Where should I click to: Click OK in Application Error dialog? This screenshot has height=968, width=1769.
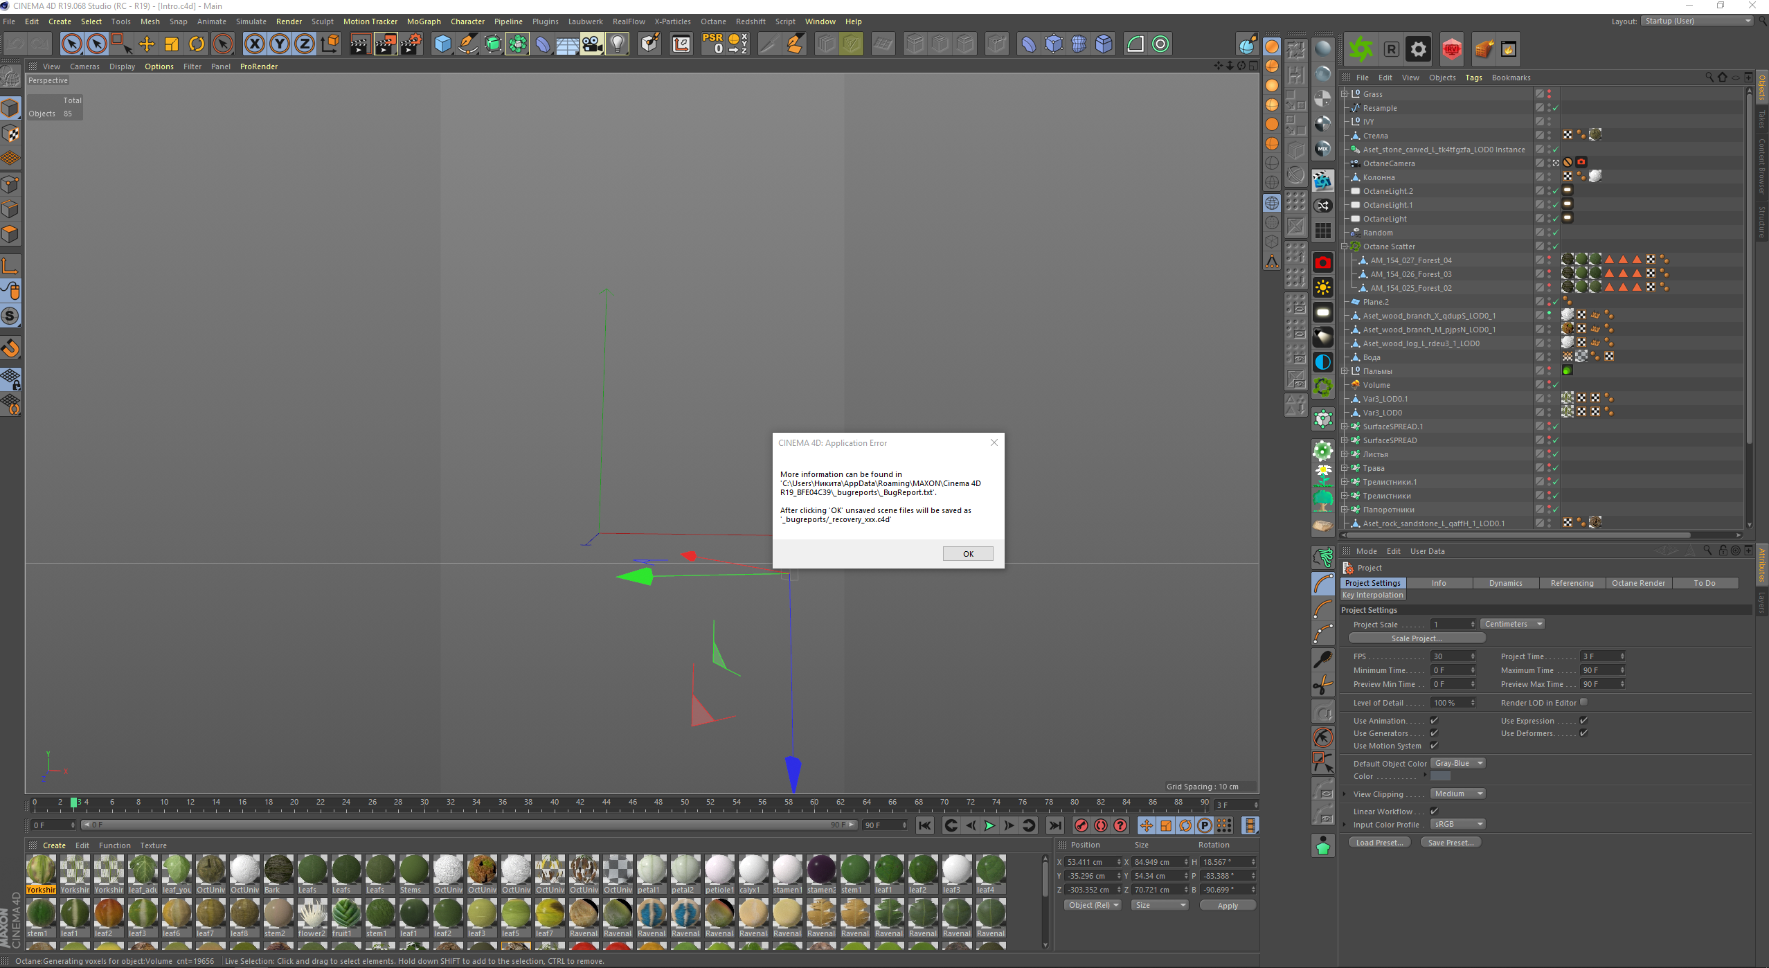967,553
